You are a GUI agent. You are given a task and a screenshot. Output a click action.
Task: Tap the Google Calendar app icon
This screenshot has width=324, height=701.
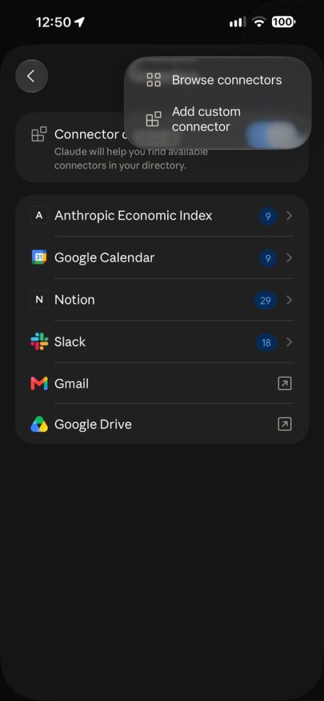coord(39,257)
